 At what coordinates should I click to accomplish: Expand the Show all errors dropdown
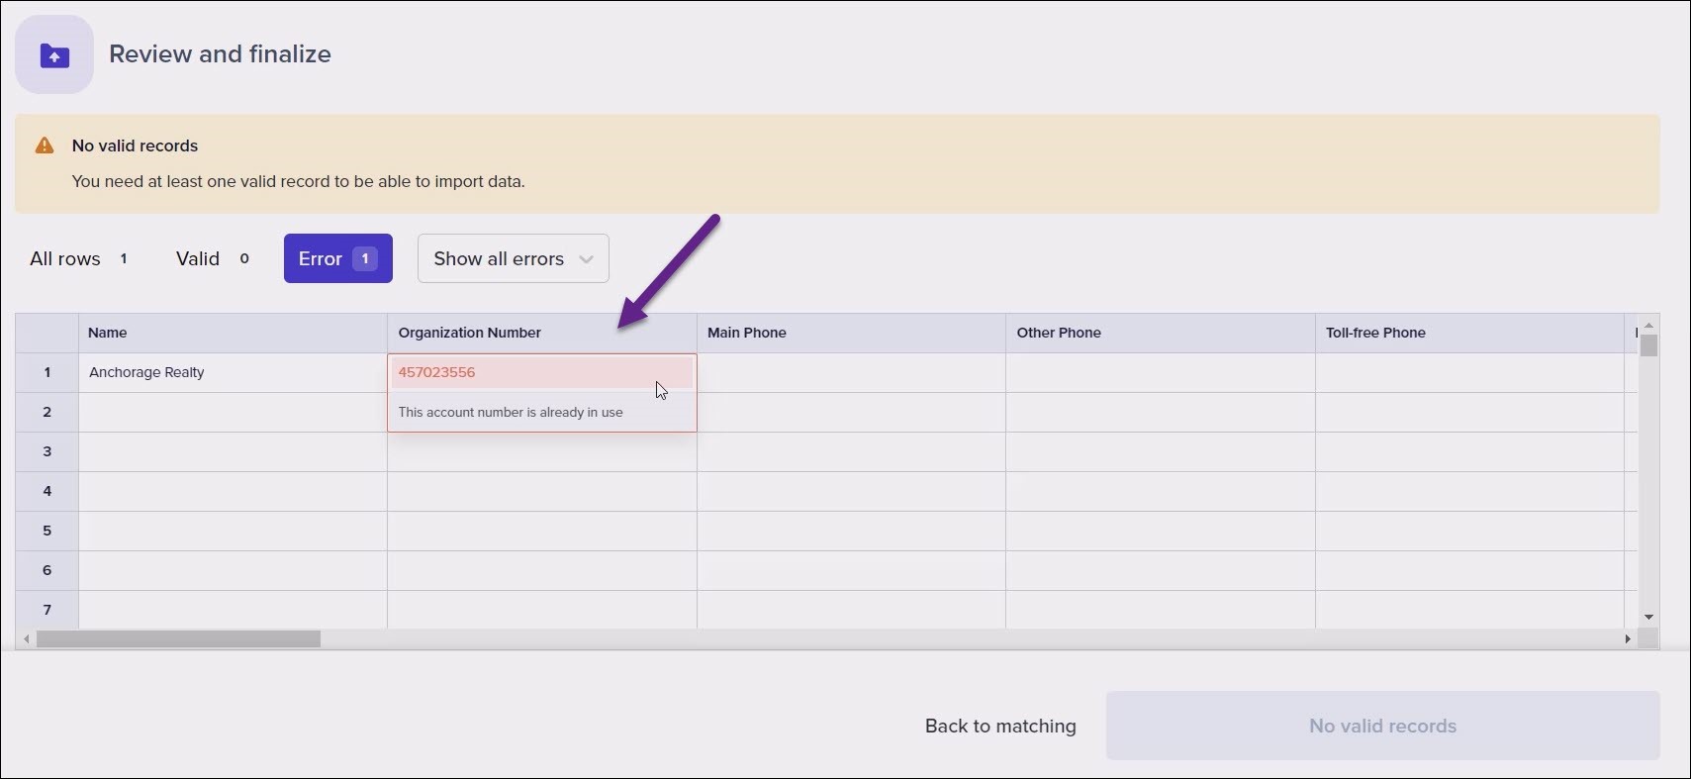click(x=513, y=258)
